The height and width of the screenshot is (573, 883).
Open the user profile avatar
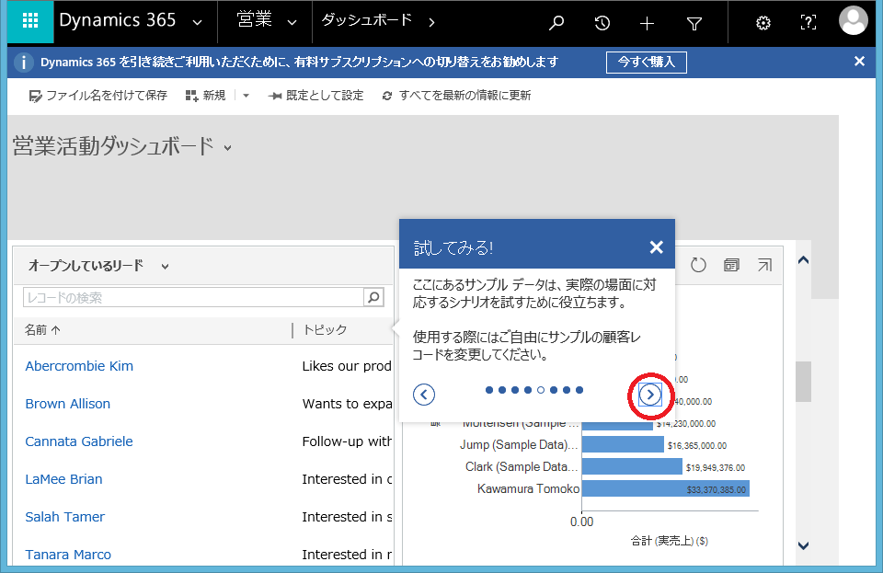tap(854, 21)
